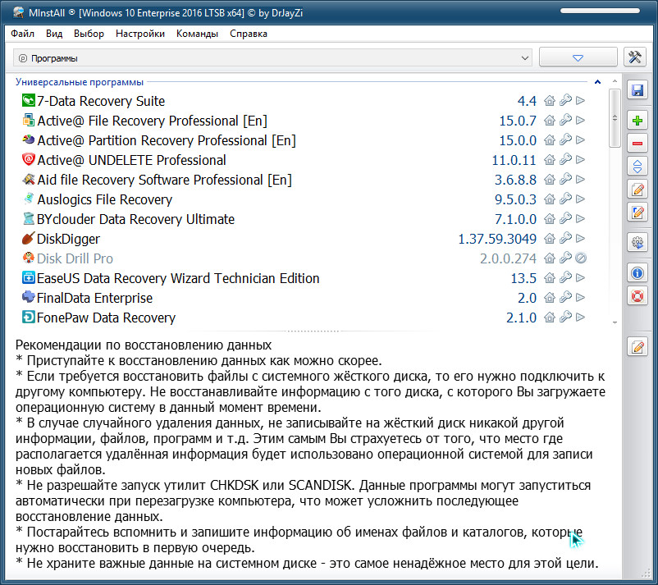Click the gear settings icon in sidebar

[x=637, y=242]
